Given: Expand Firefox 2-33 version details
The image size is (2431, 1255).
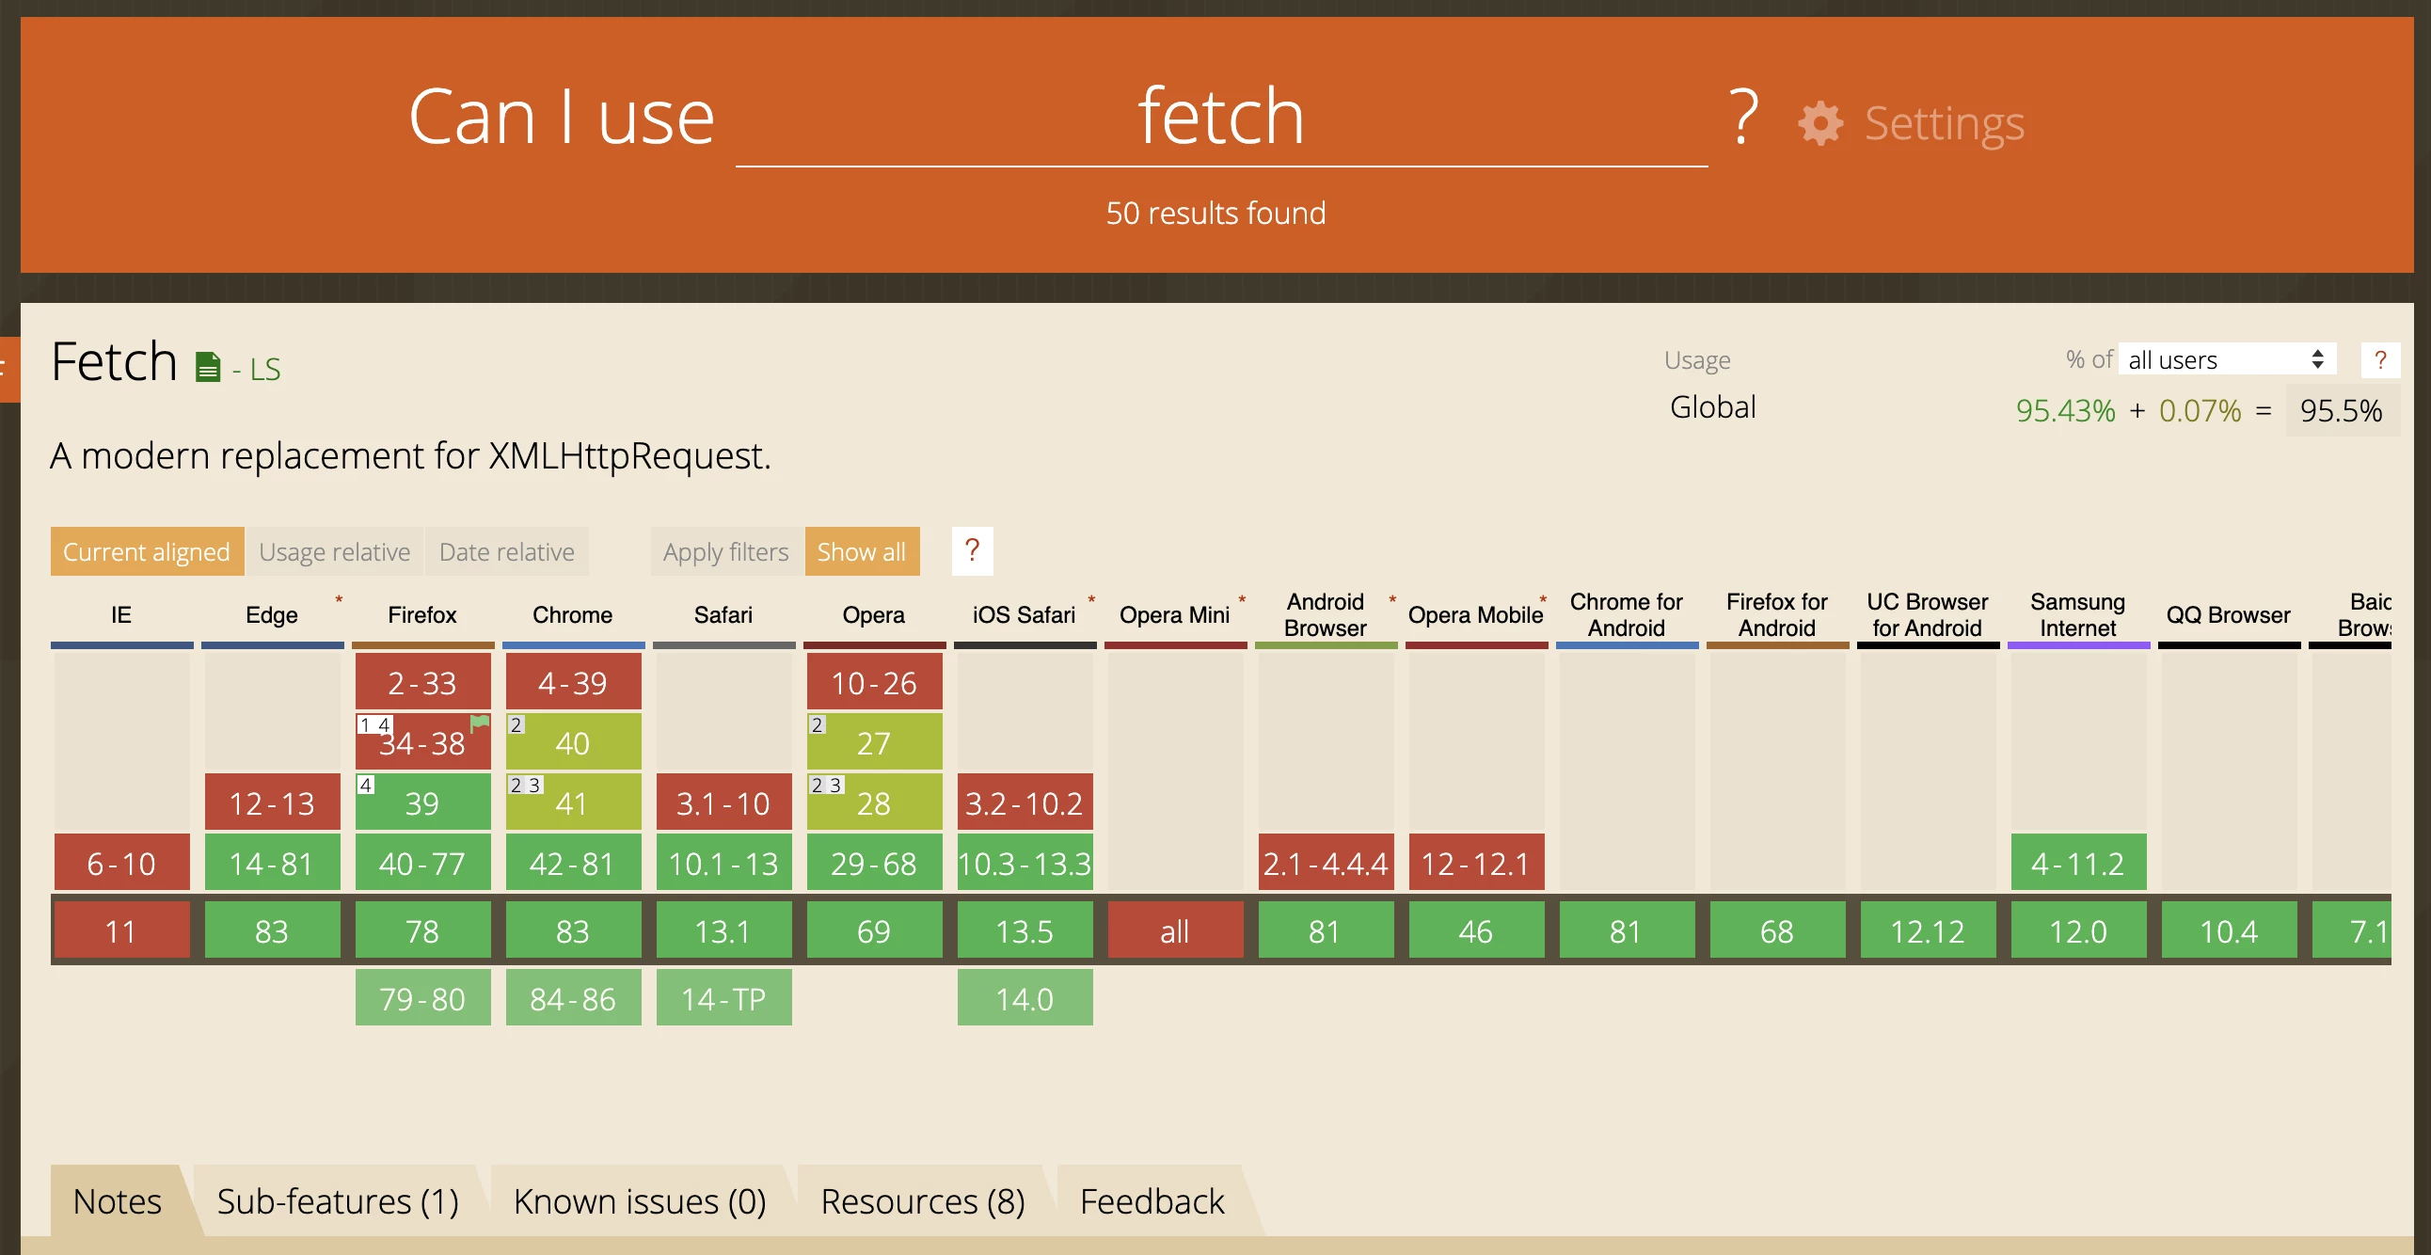Looking at the screenshot, I should [421, 682].
